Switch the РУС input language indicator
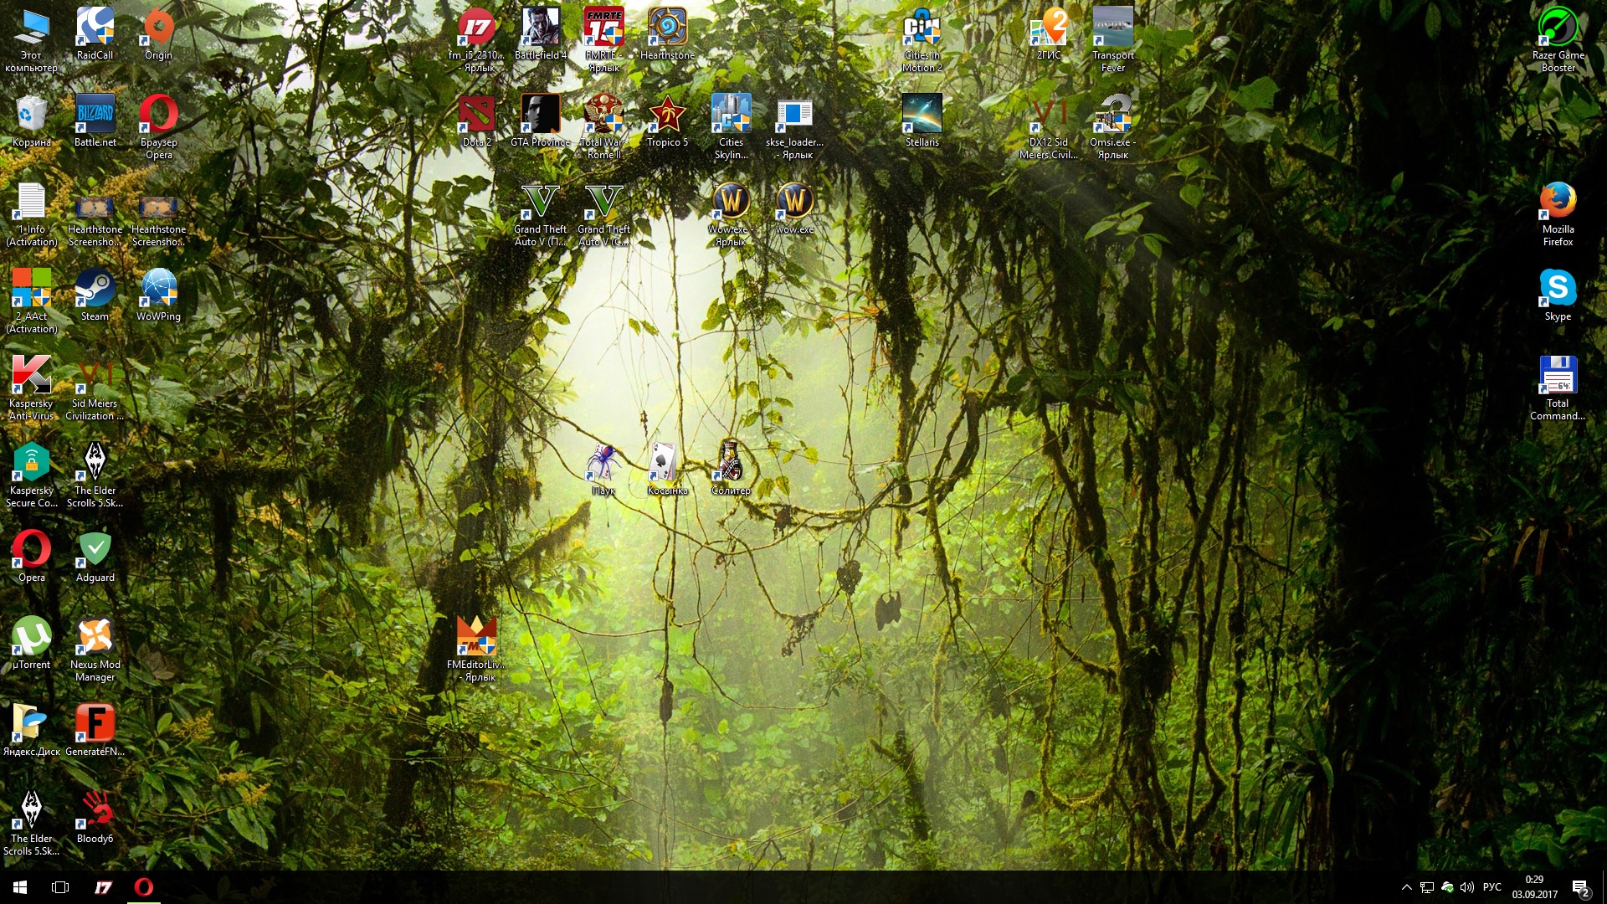Screen dimensions: 1607x904 [1492, 887]
